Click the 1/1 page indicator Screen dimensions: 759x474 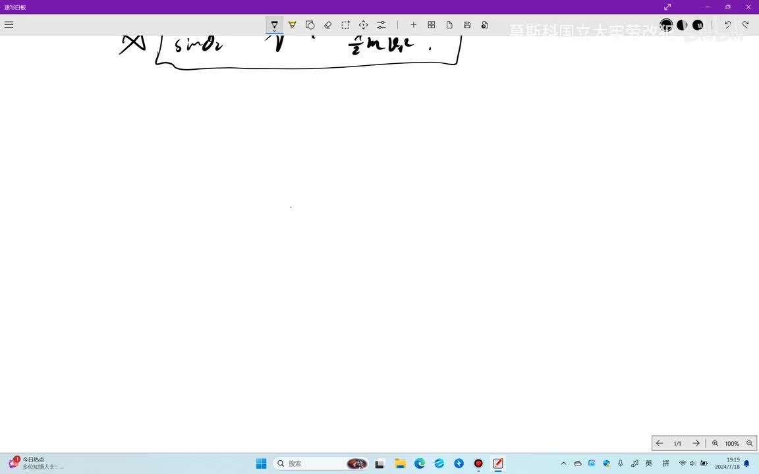[x=677, y=444]
